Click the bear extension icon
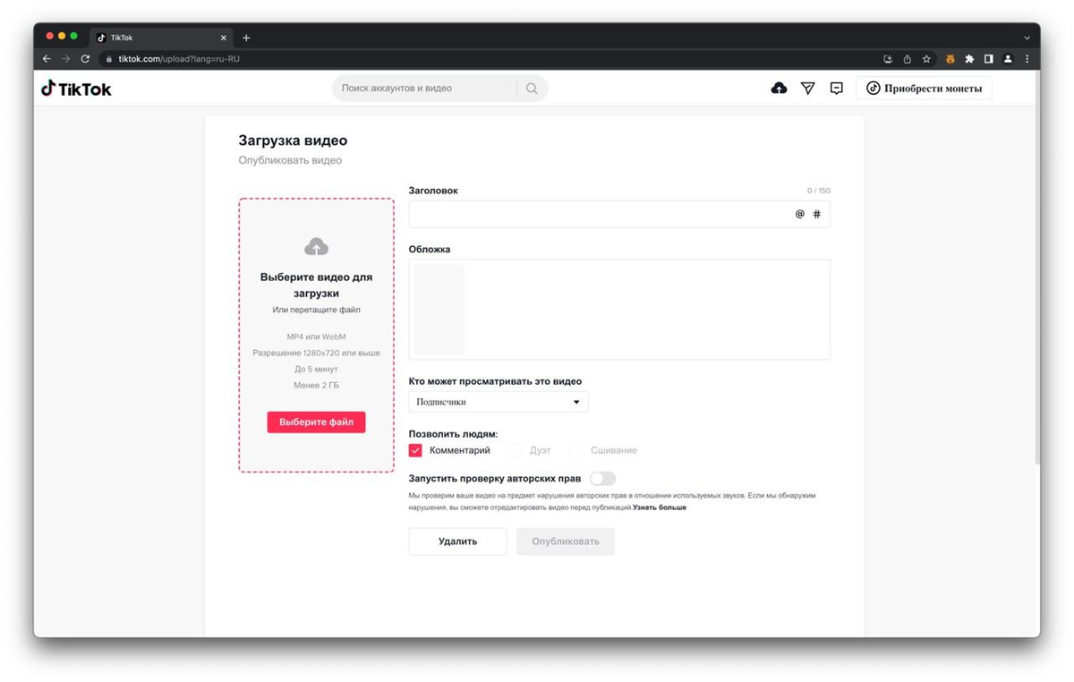This screenshot has width=1074, height=682. pos(950,59)
